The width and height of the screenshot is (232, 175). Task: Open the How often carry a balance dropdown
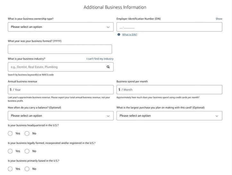(61, 116)
